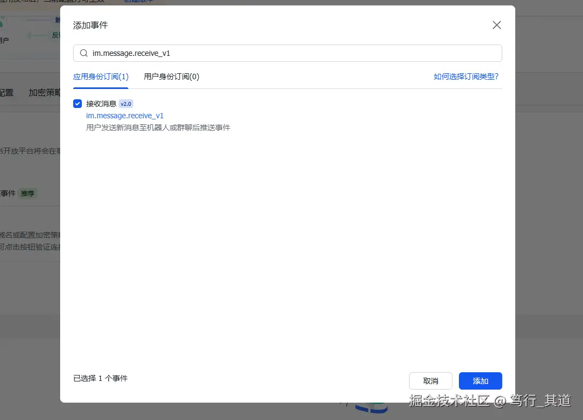Viewport: 583px width, 420px height.
Task: Open the 如何选择订阅类型 help link
Action: pos(466,77)
